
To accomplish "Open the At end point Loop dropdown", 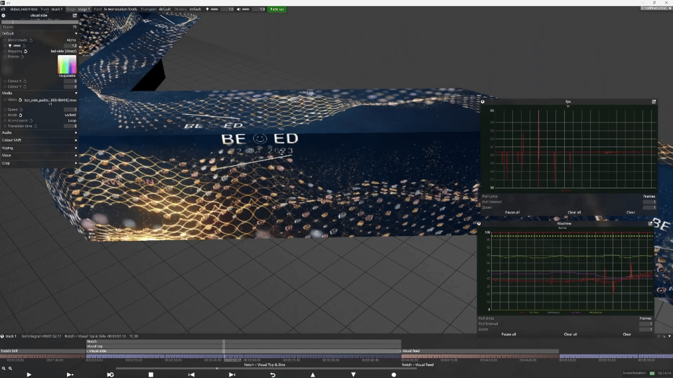I will pos(72,121).
